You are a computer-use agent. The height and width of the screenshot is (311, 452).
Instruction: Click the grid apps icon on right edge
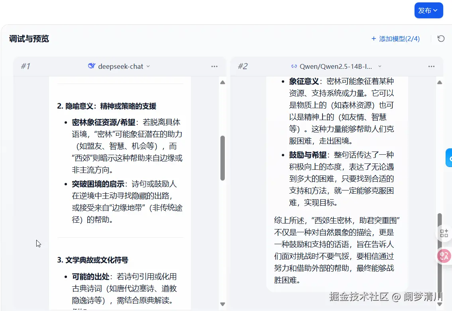click(444, 233)
